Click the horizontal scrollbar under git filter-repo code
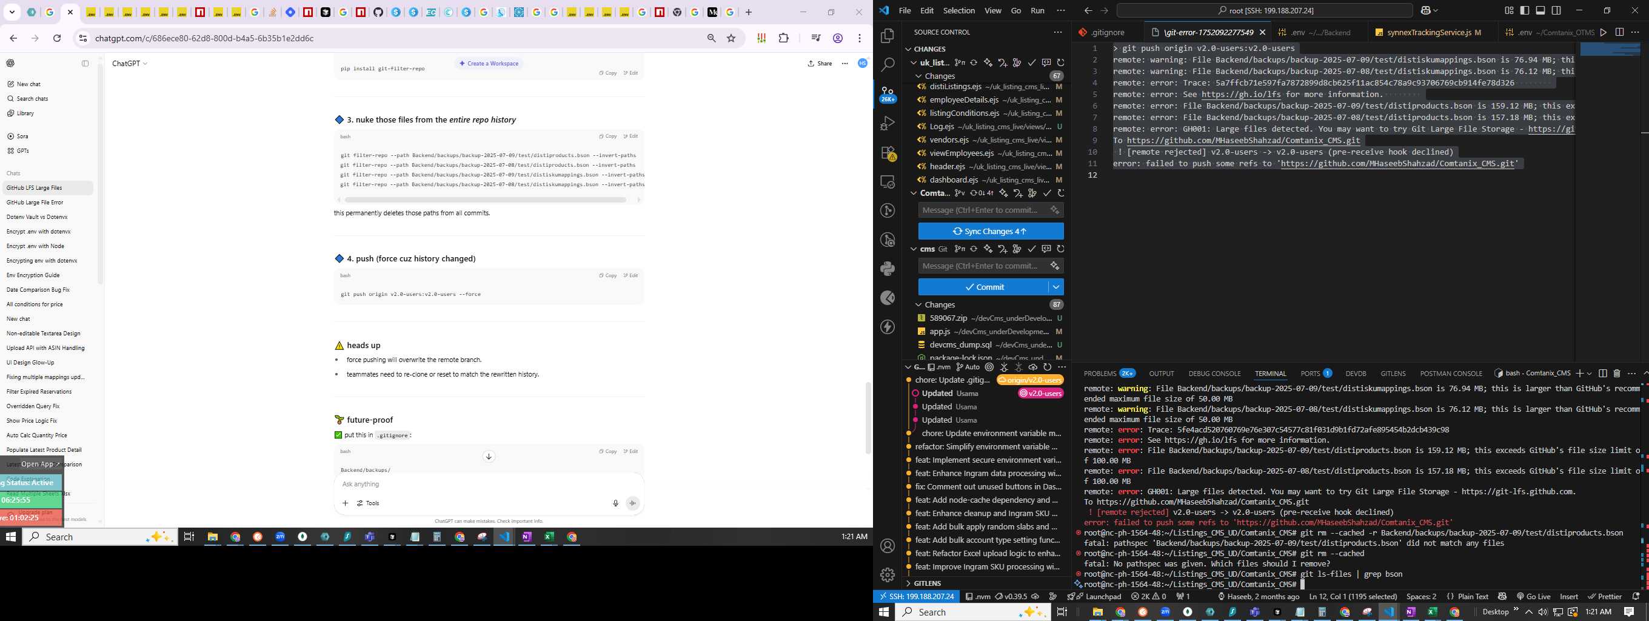 (x=484, y=200)
